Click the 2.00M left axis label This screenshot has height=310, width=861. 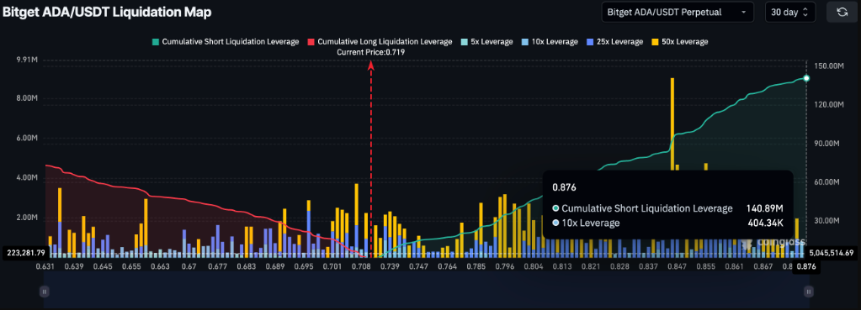click(27, 218)
